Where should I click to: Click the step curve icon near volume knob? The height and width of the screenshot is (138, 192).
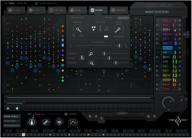click(x=182, y=100)
